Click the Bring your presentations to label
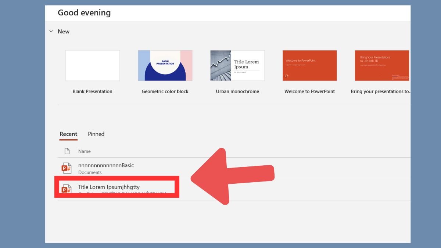 pos(380,91)
